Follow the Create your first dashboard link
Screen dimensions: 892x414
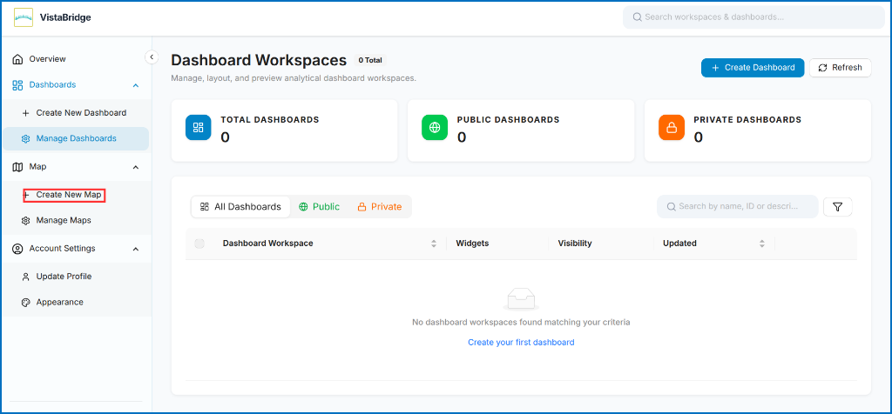[521, 343]
